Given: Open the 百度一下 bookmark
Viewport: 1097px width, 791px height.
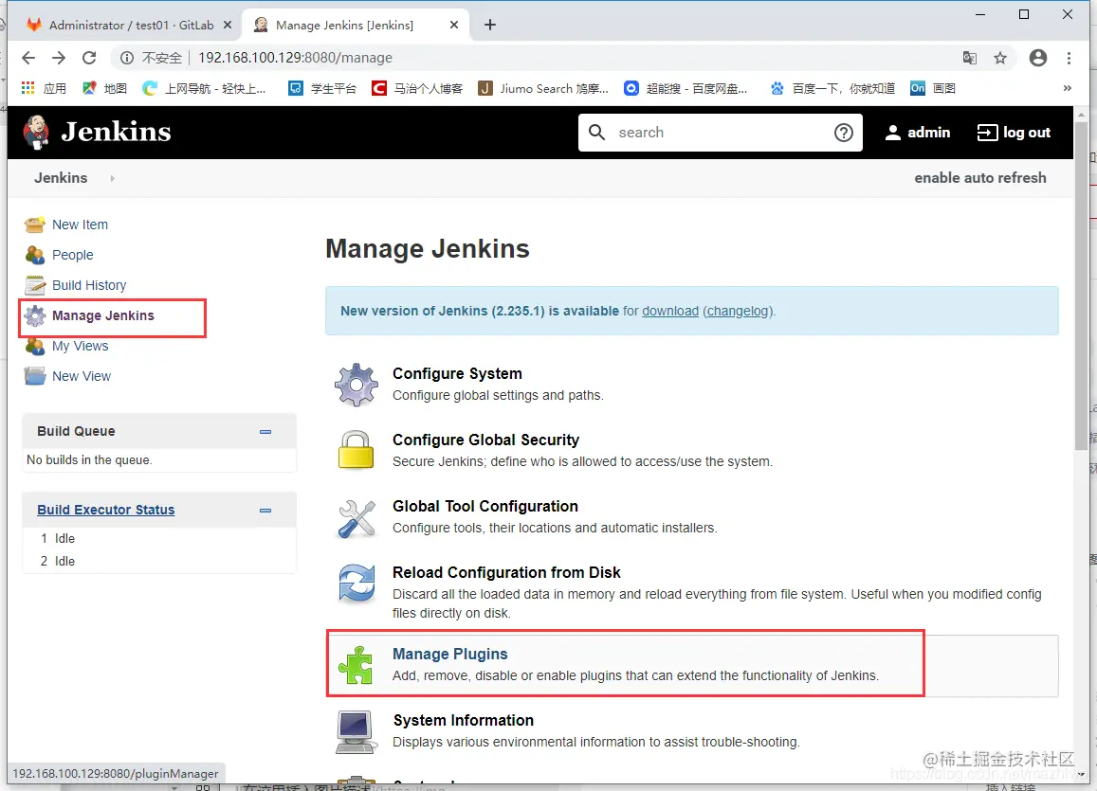Looking at the screenshot, I should coord(832,88).
